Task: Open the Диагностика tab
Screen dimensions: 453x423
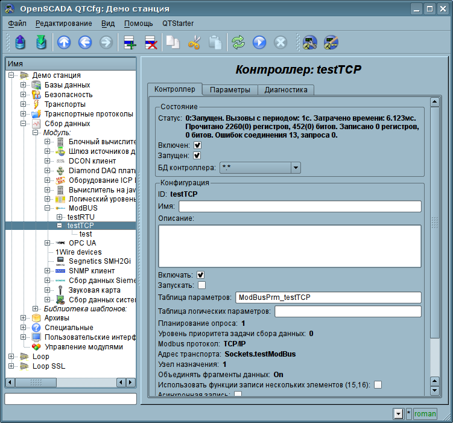Action: tap(286, 90)
